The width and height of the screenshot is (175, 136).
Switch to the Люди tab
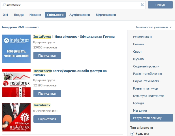tap(19, 15)
